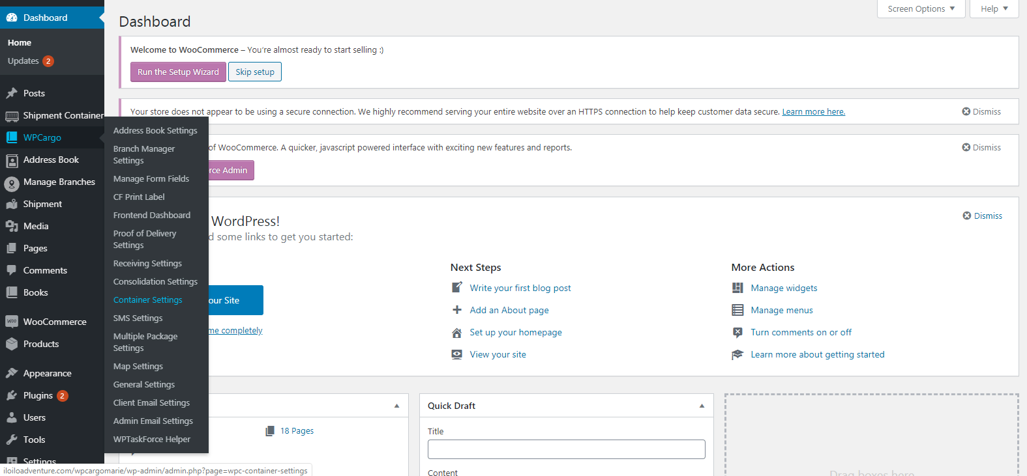This screenshot has width=1027, height=476.
Task: Click the Appearance paintbrush icon
Action: tap(12, 373)
